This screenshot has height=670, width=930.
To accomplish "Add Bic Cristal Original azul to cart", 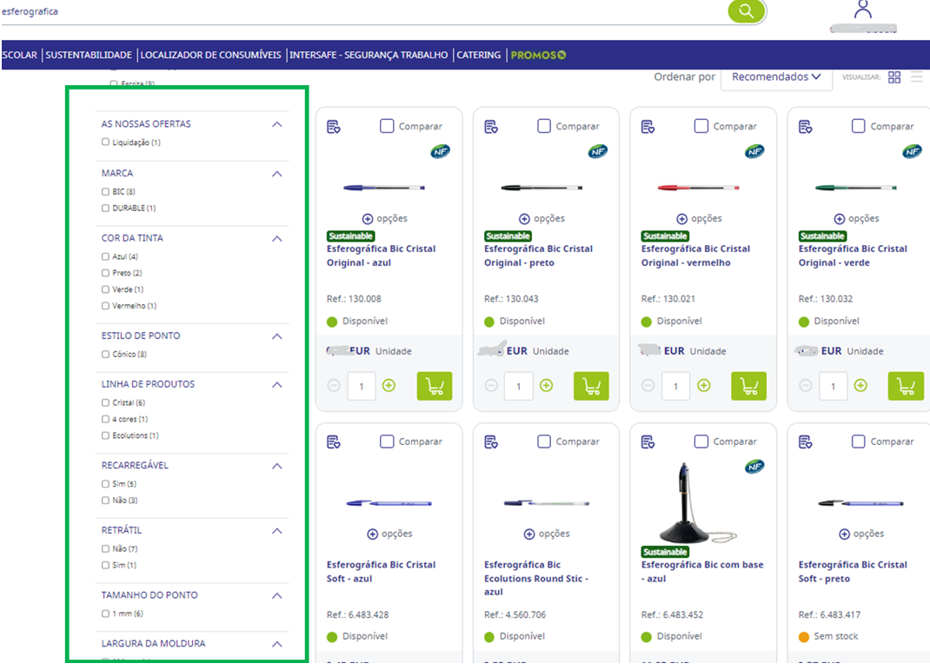I will pyautogui.click(x=435, y=386).
